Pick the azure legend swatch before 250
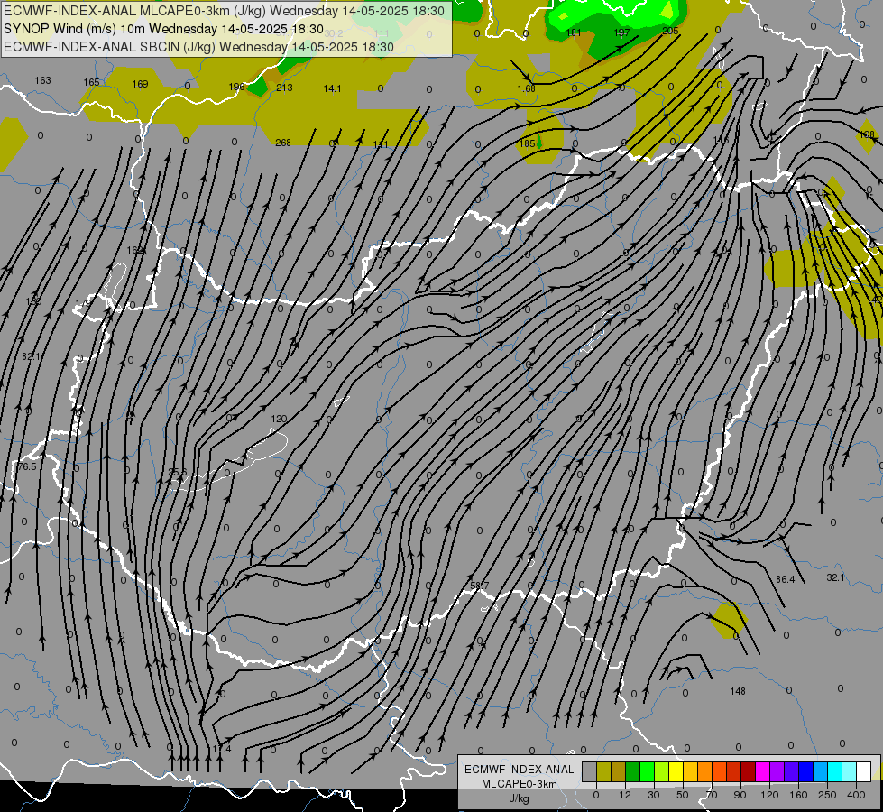This screenshot has width=883, height=812. [821, 771]
